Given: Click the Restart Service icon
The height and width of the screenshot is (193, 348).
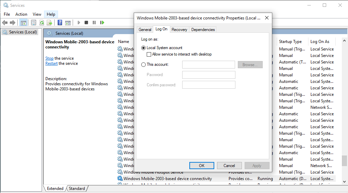Looking at the screenshot, I should [x=102, y=23].
